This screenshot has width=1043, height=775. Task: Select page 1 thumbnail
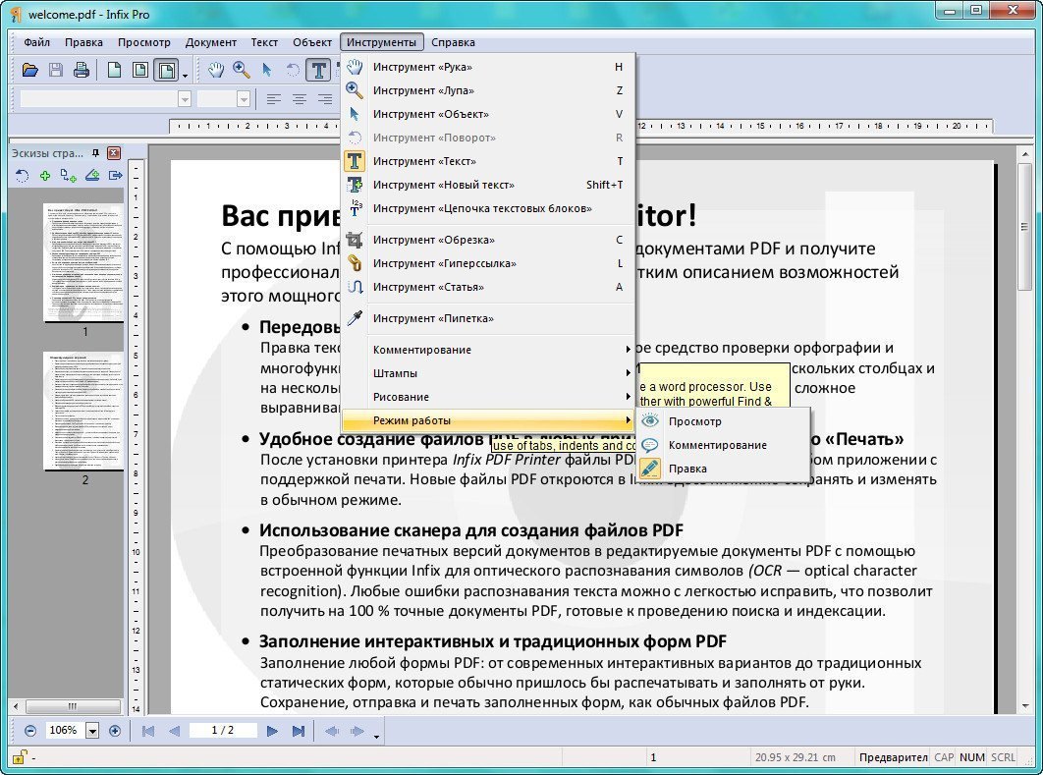click(83, 263)
